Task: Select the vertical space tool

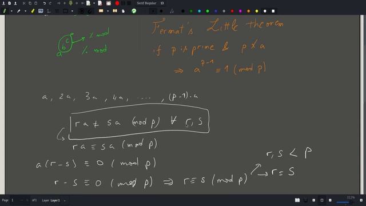Action: coord(115,11)
